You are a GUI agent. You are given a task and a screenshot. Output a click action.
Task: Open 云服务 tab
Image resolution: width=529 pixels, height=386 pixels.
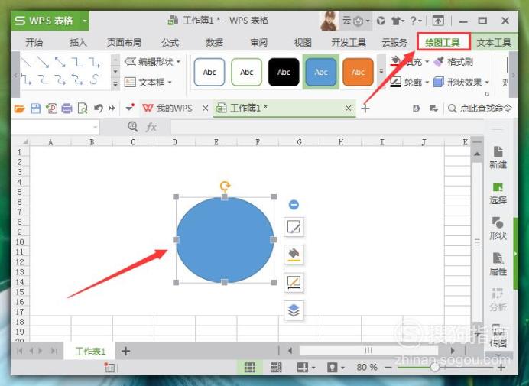pos(394,43)
